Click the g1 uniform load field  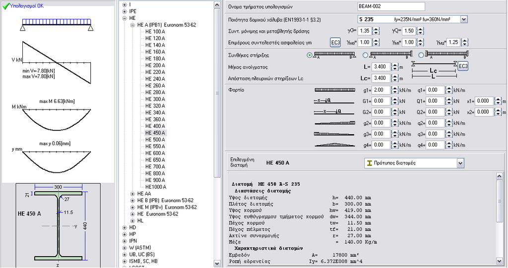381,90
